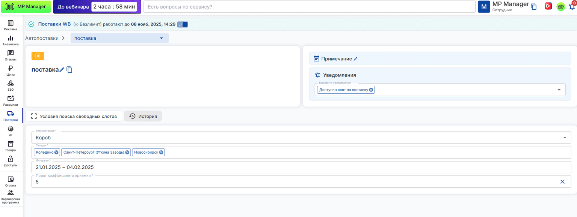Open the поставка breadcrumb dropdown
This screenshot has height=217, width=577.
click(119, 38)
